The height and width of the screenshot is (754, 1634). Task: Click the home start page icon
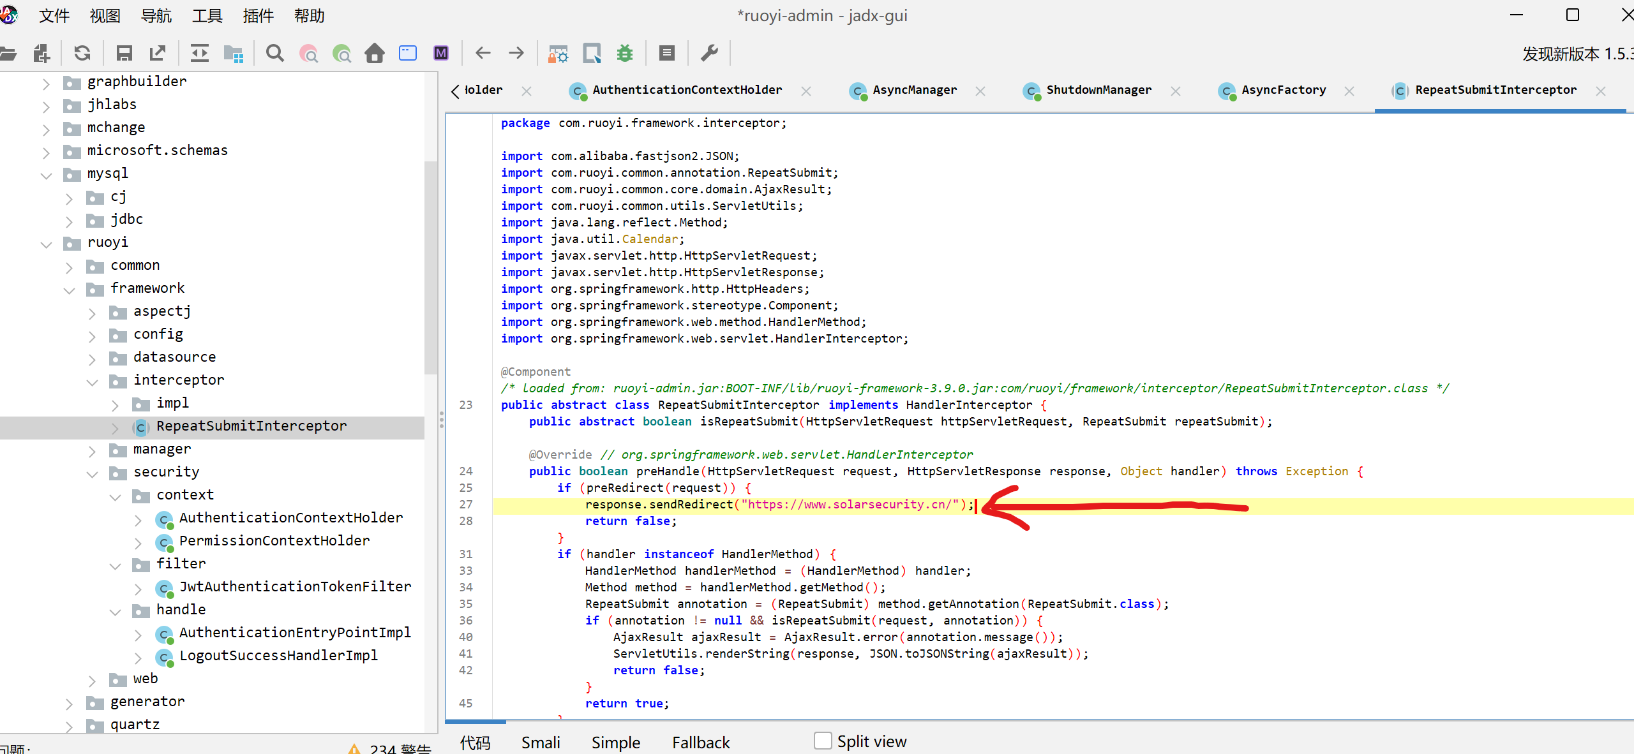(375, 54)
